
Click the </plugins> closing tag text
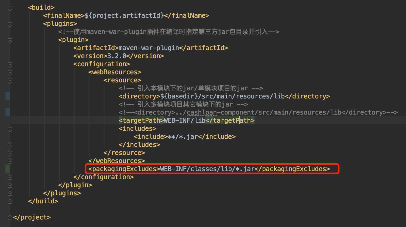pos(62,193)
